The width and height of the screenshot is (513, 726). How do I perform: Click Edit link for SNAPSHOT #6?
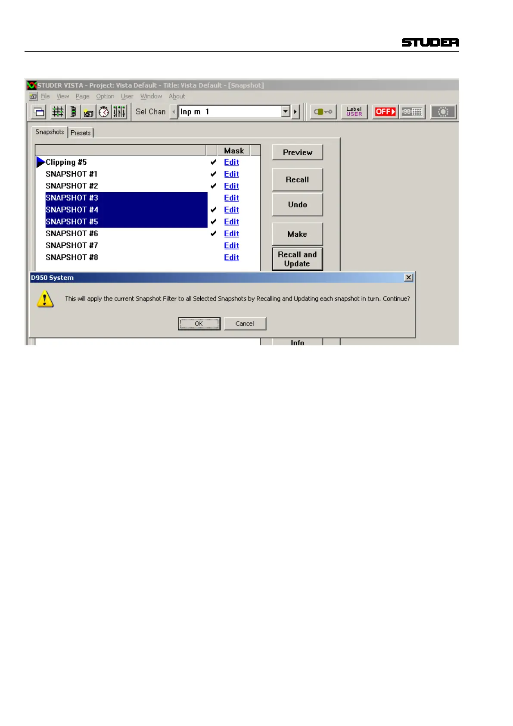[x=231, y=234]
